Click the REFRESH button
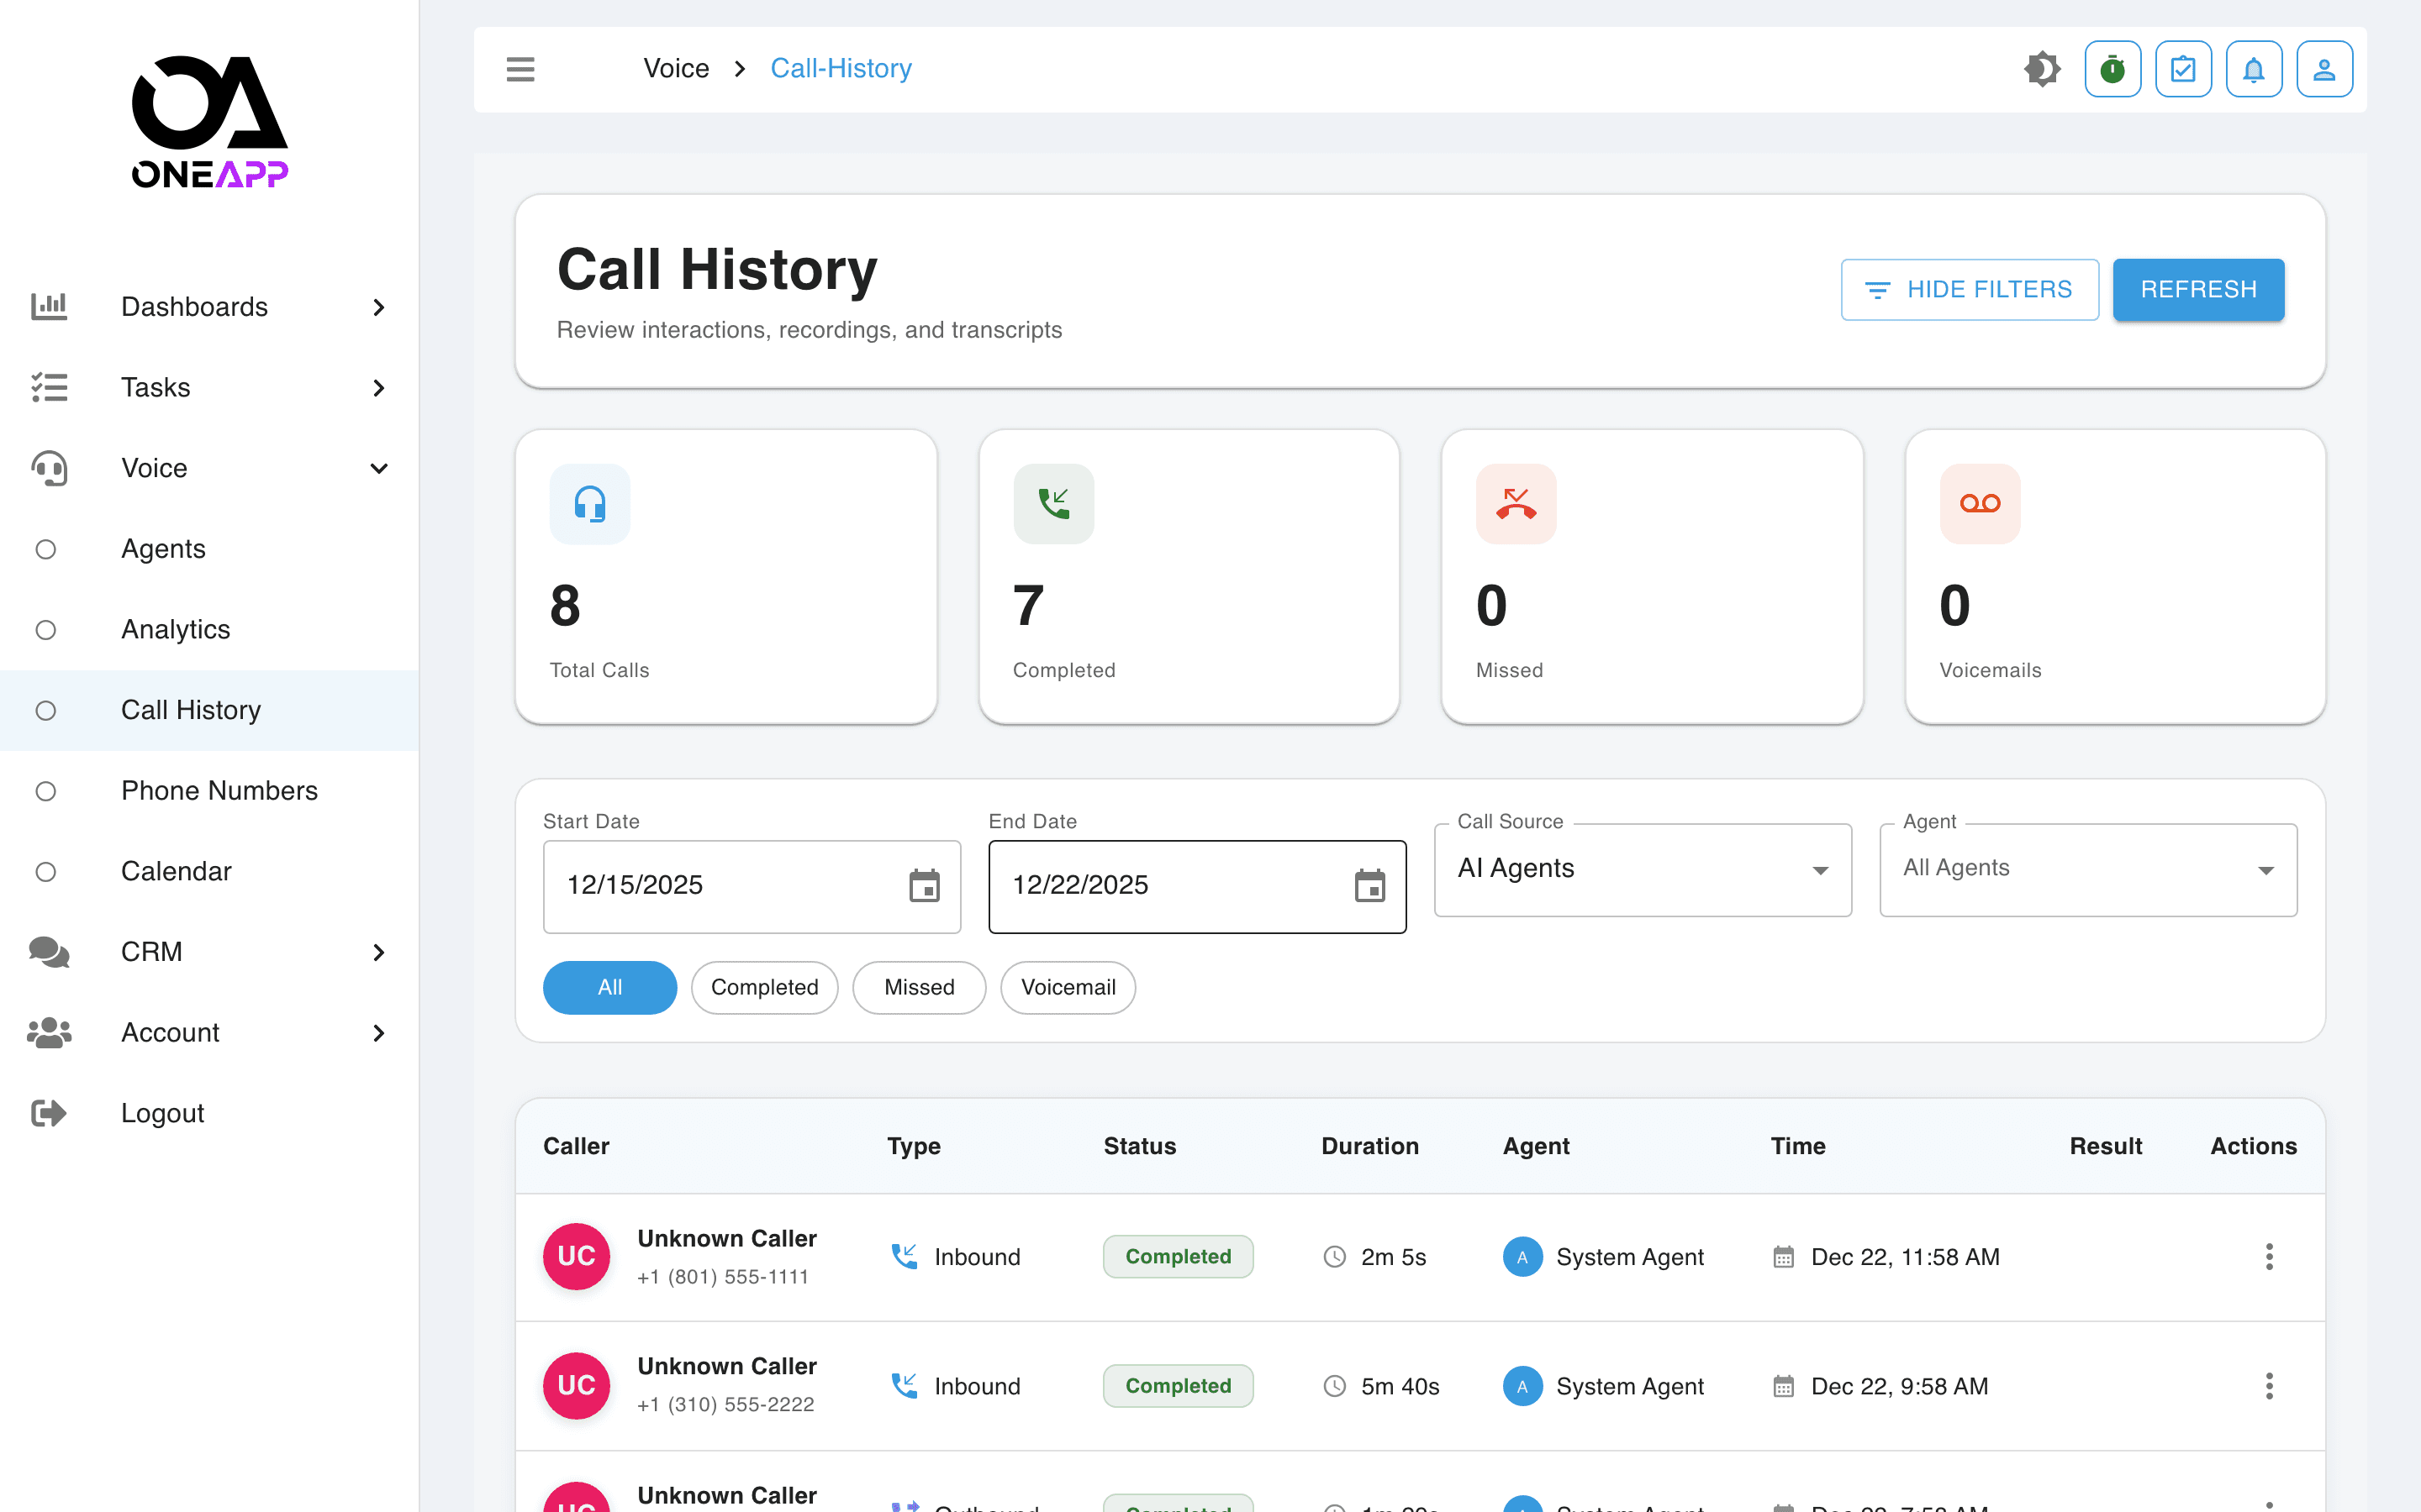The height and width of the screenshot is (1512, 2421). (x=2198, y=289)
